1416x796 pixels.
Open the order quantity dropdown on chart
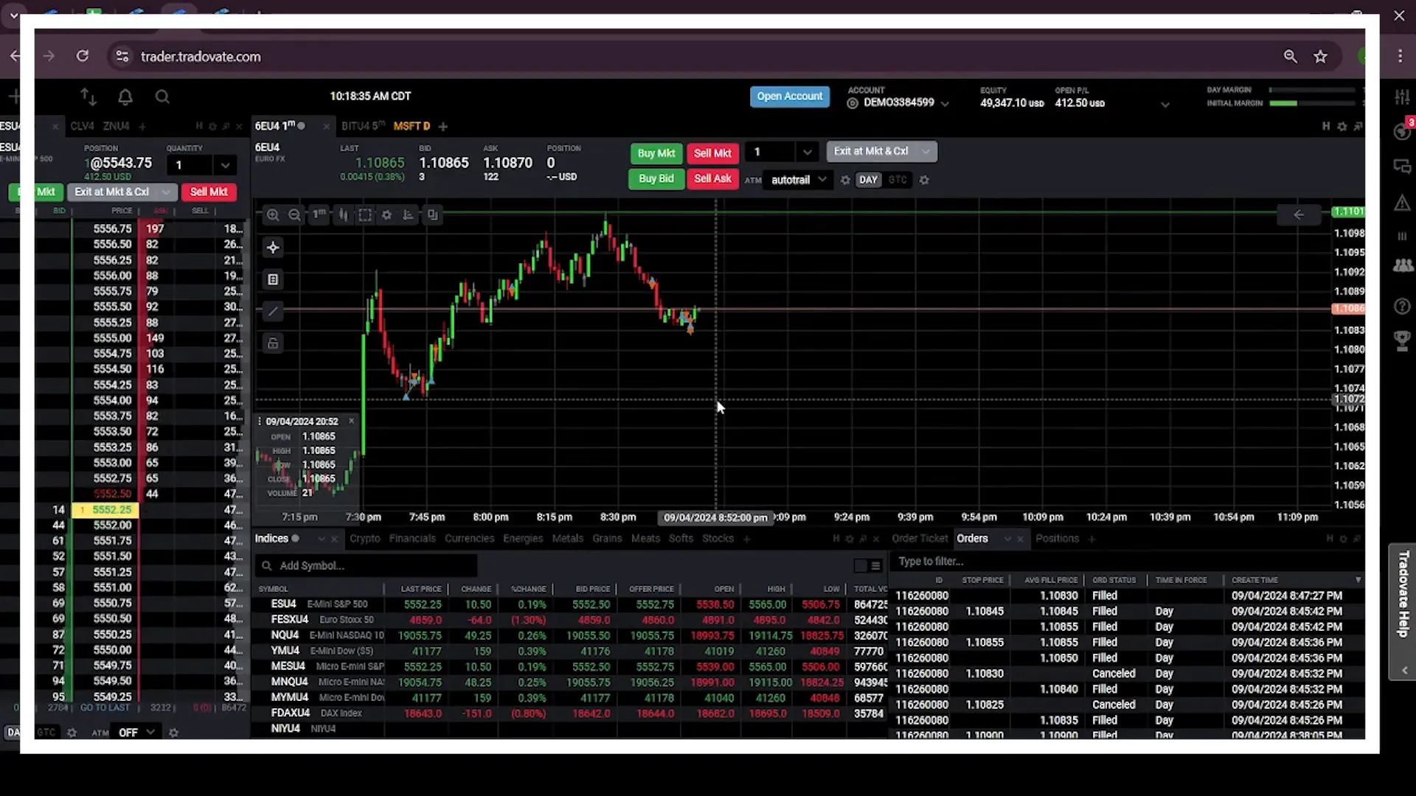click(x=808, y=153)
